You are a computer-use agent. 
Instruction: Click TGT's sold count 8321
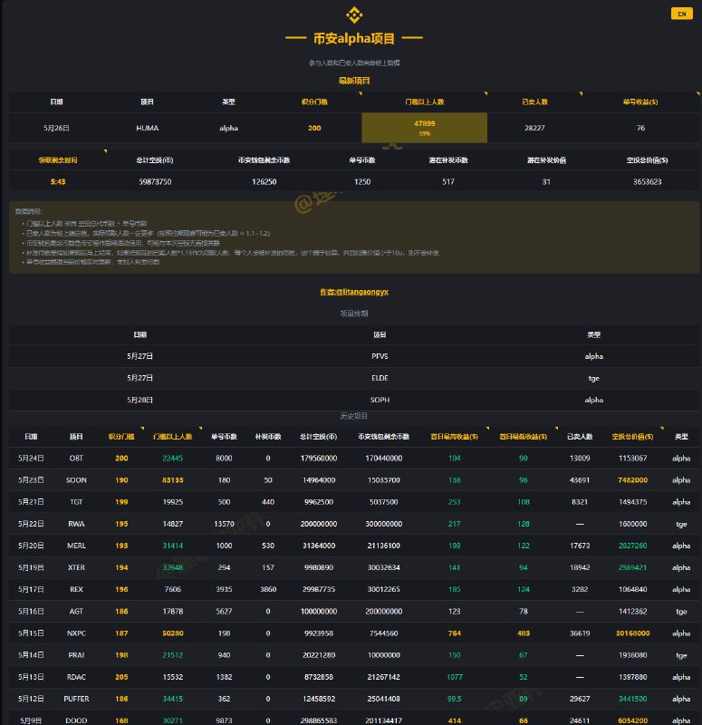[580, 502]
